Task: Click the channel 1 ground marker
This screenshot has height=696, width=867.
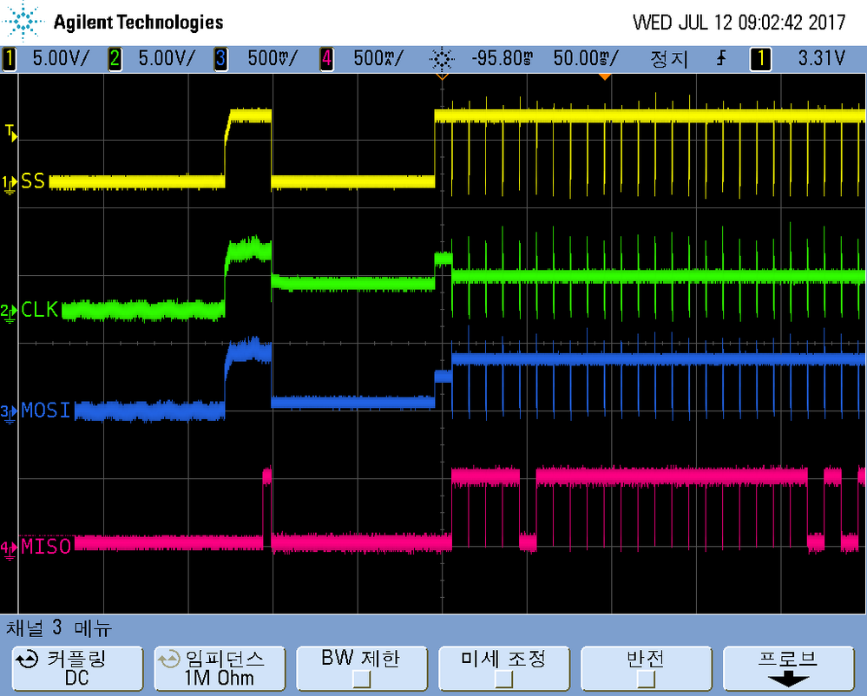Action: pos(9,185)
